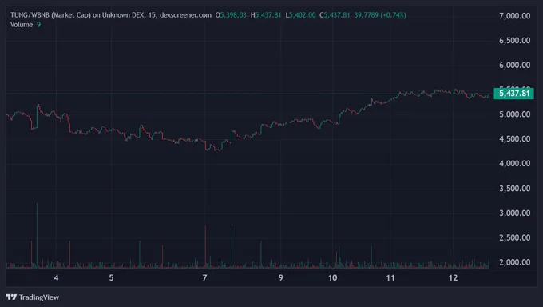Click the 2,000.00 price axis label
Viewport: 543px width, 307px height.
[514, 262]
